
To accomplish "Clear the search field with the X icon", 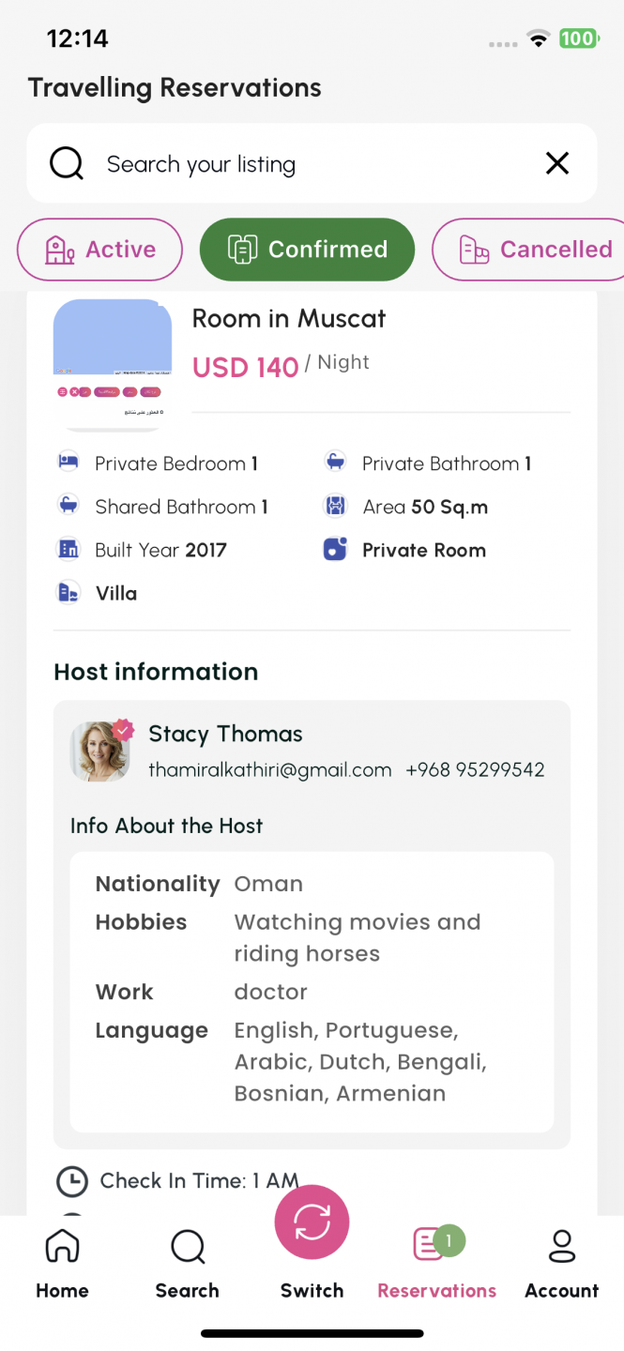I will coord(557,164).
